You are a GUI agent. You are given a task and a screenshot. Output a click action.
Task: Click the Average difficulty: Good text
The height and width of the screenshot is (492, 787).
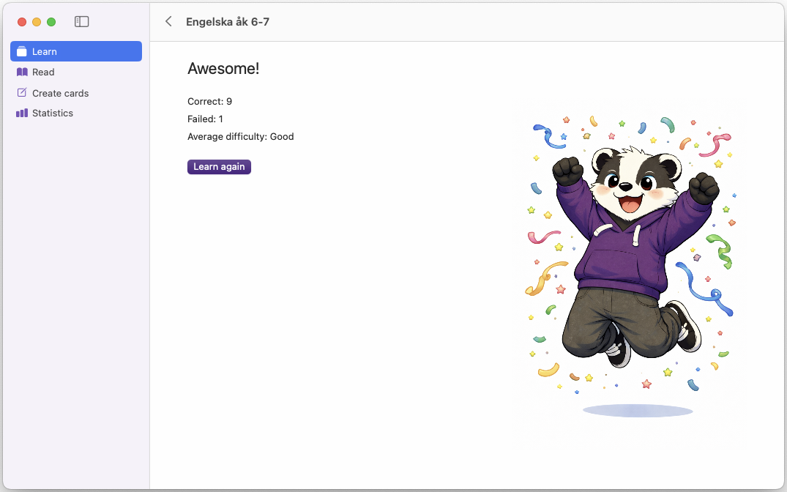pos(240,136)
